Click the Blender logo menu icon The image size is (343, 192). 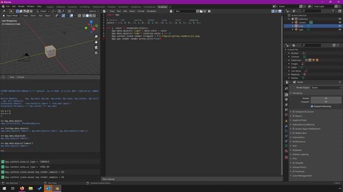[3, 6]
